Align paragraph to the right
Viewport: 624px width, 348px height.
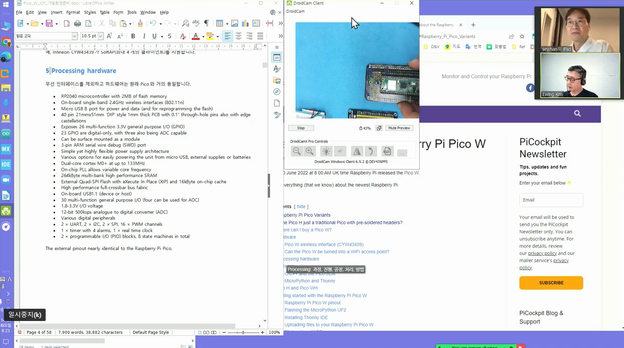249,36
